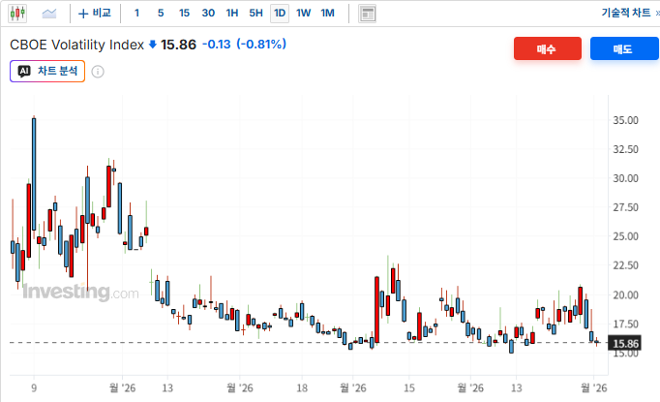Click the (-0.81%) percent change
This screenshot has height=402, width=660.
coord(261,45)
